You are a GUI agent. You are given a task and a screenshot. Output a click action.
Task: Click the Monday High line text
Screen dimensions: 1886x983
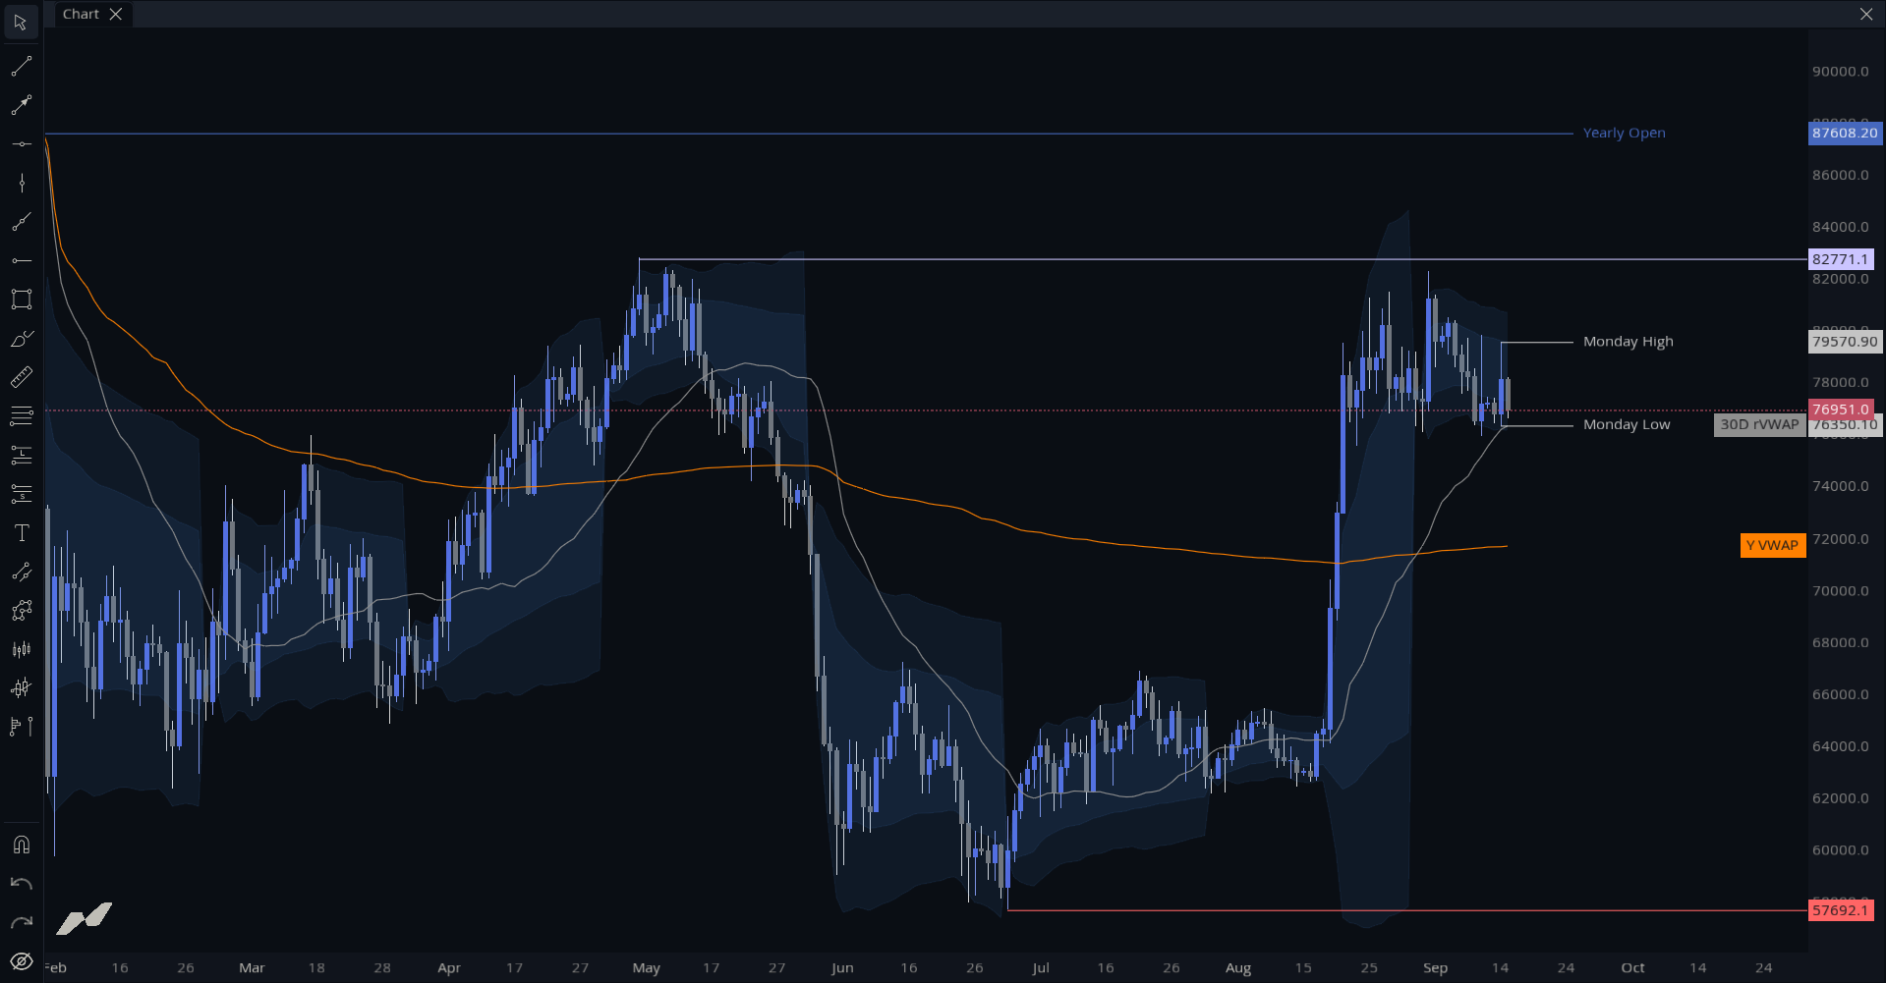[x=1628, y=342]
